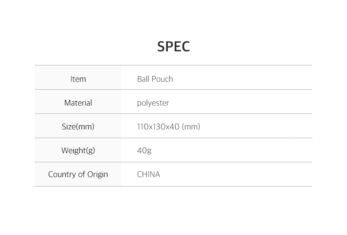This screenshot has height=235, width=347.
Task: Click the Ball Pouch value
Action: 155,79
